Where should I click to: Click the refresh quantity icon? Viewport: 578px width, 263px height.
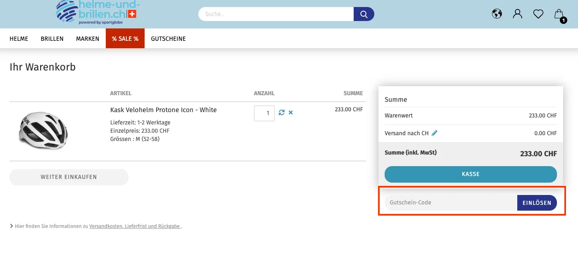282,113
